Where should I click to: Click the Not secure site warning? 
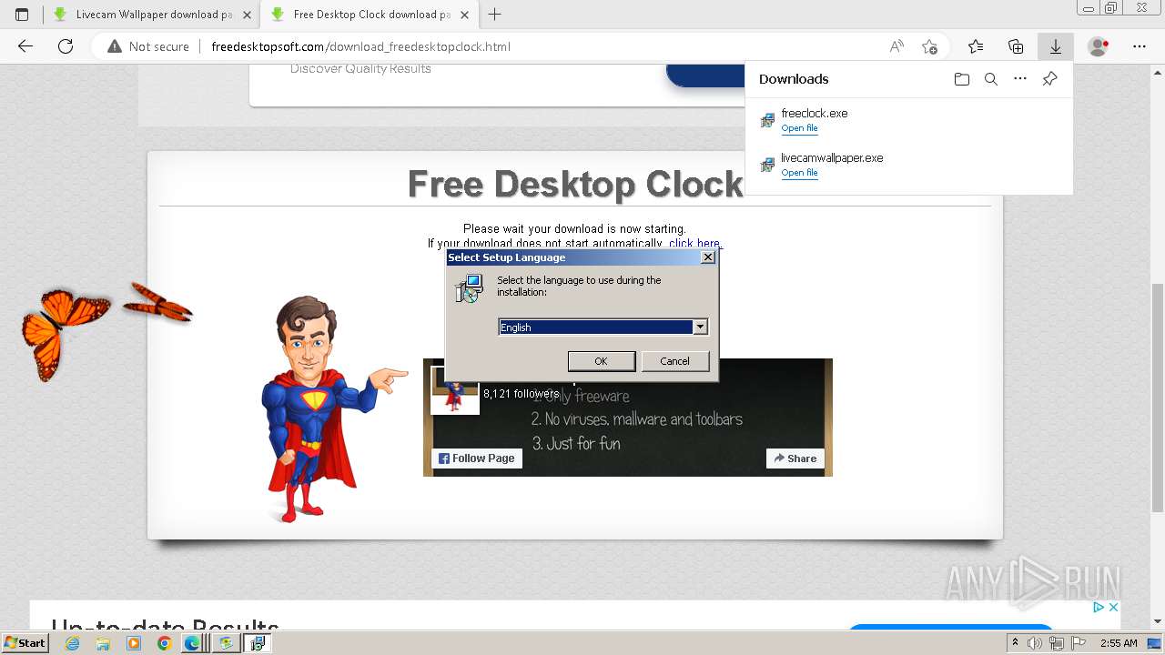point(148,46)
